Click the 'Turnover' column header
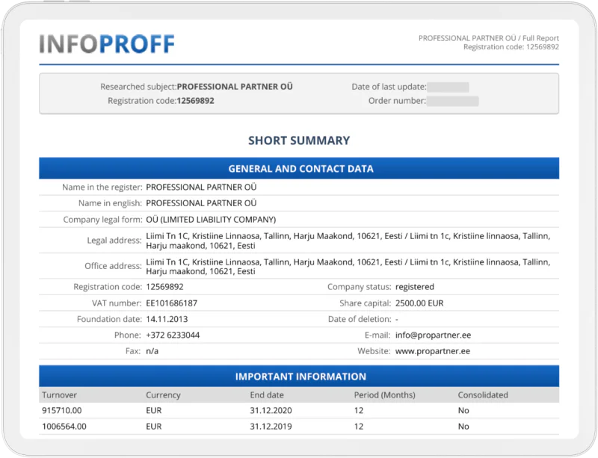 60,395
